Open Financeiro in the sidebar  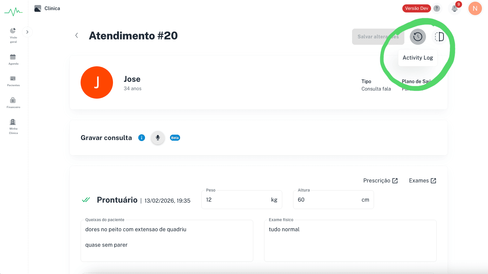pos(13,103)
